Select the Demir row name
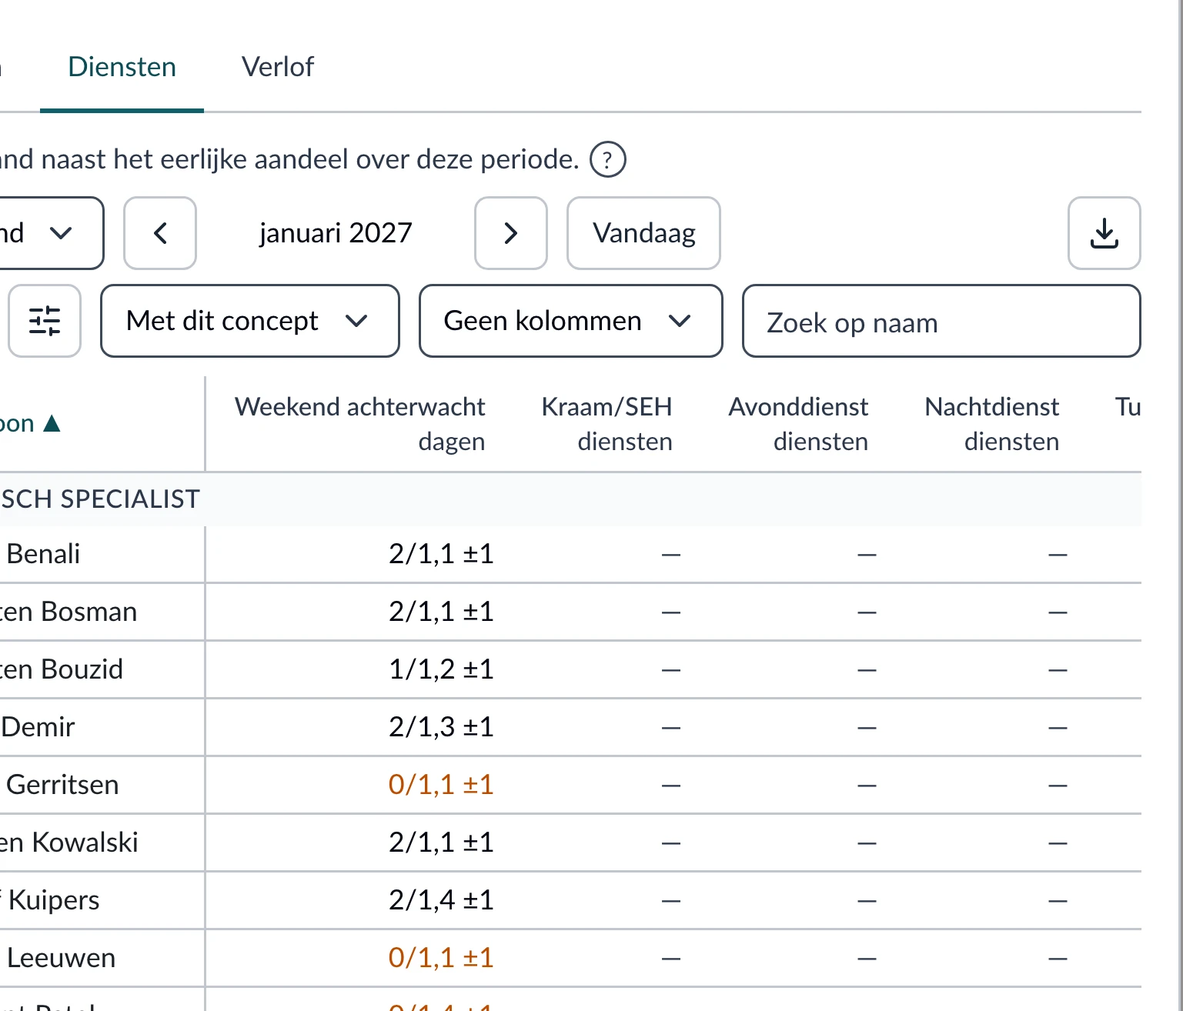The height and width of the screenshot is (1011, 1183). (38, 727)
